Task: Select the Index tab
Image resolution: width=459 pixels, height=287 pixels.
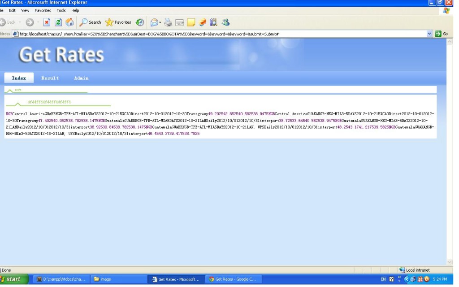Action: click(19, 78)
